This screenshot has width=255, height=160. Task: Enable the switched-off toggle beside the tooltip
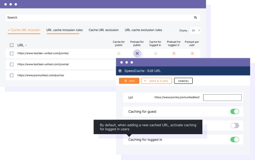coord(235,125)
